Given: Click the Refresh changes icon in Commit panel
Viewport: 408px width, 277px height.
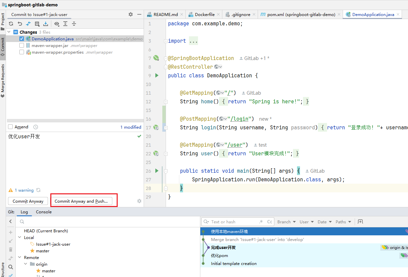Looking at the screenshot, I should pyautogui.click(x=11, y=24).
